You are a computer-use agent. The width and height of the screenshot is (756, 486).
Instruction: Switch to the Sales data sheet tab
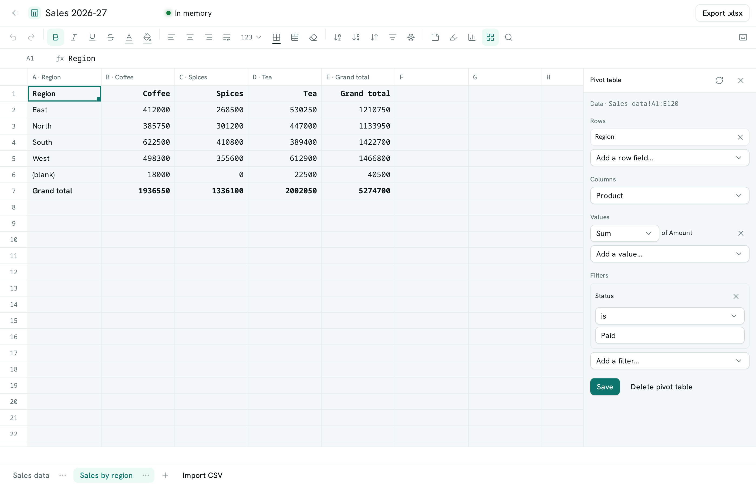[x=31, y=475]
